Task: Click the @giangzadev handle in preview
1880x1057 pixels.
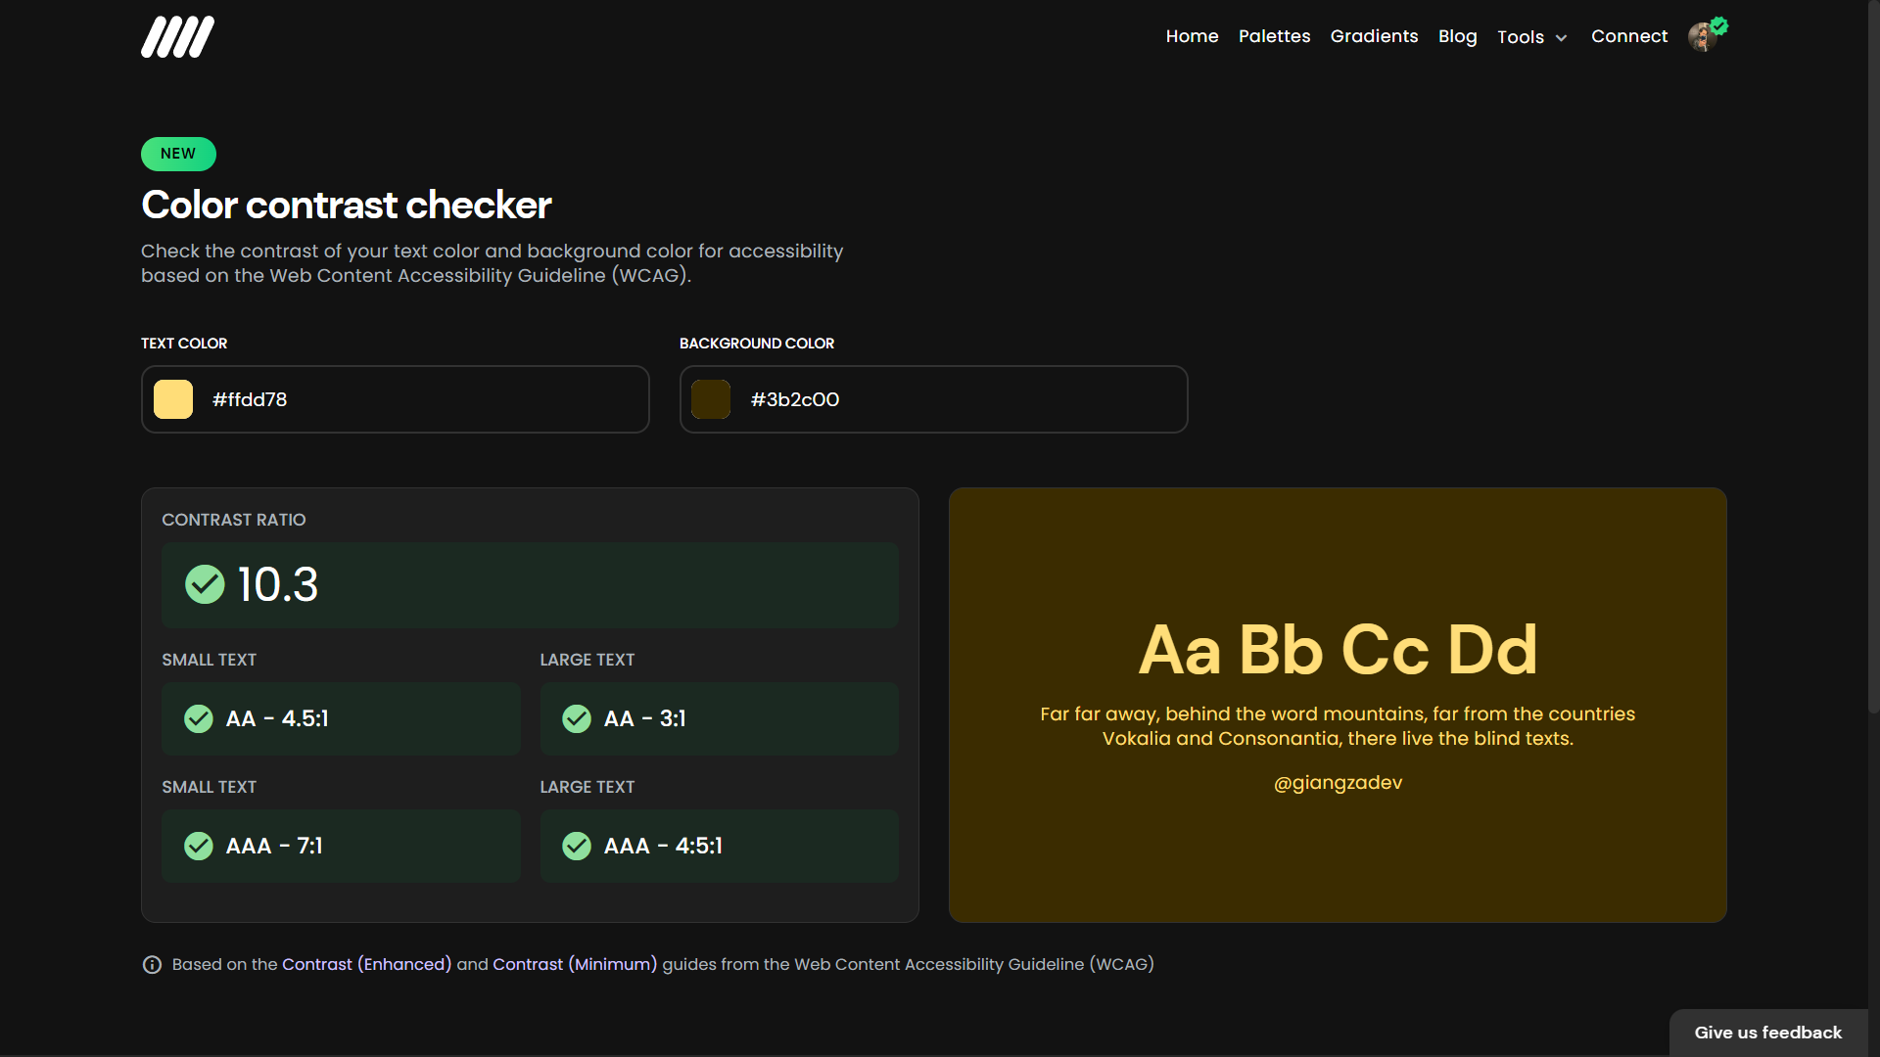Action: [x=1338, y=783]
